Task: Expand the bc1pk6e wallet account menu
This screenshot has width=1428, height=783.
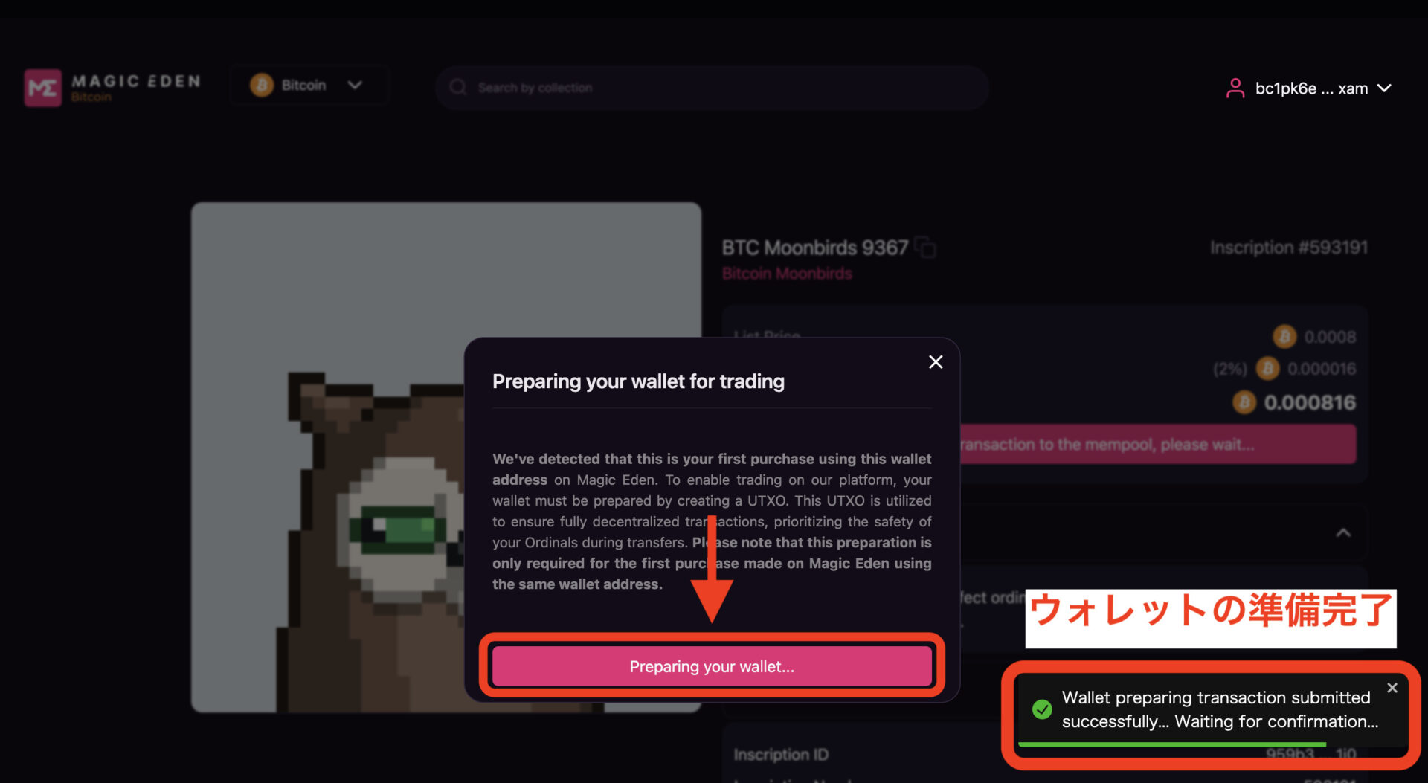Action: tap(1310, 88)
